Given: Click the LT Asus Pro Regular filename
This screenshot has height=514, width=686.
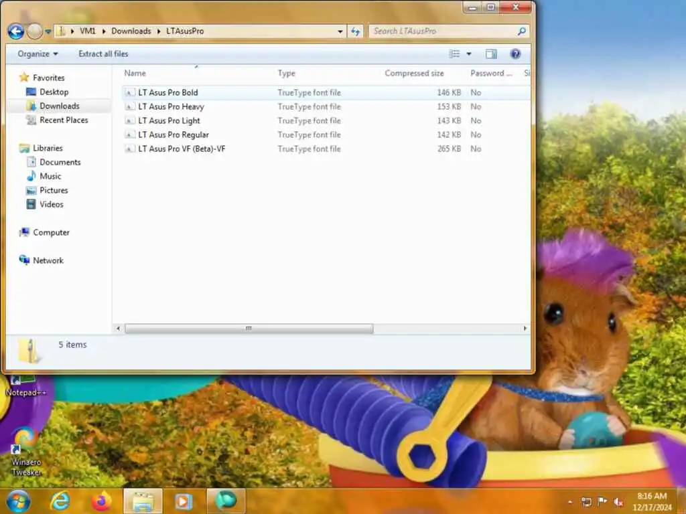Looking at the screenshot, I should click(x=174, y=135).
